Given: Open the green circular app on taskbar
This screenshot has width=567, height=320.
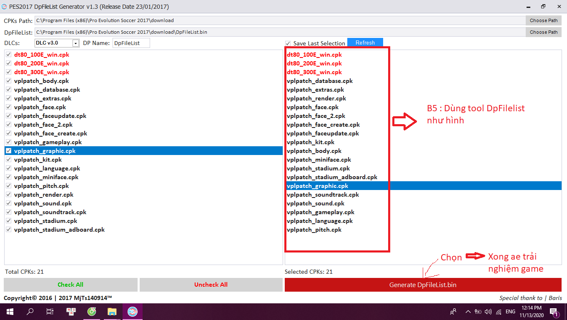Looking at the screenshot, I should point(92,311).
